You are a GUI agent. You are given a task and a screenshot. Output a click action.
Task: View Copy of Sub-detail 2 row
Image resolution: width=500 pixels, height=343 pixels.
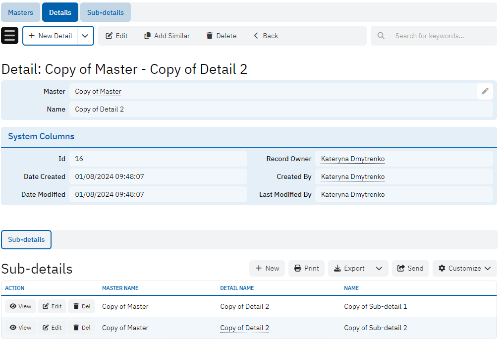[21, 328]
